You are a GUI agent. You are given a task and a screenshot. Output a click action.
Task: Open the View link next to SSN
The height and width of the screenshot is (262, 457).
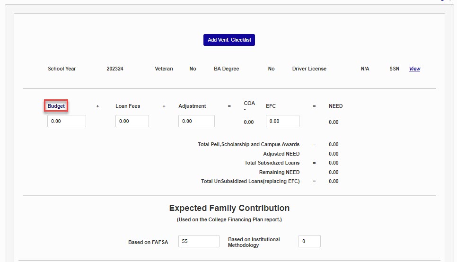(414, 69)
